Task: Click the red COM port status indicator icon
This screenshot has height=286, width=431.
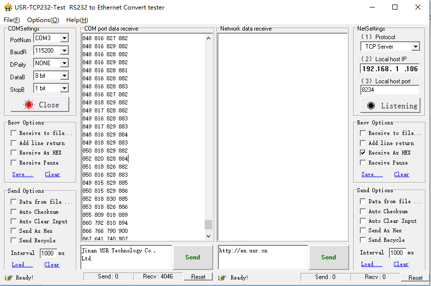Action: (29, 105)
